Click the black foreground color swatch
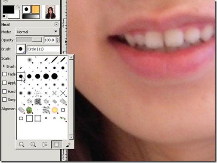217x163 pixels. [9, 9]
